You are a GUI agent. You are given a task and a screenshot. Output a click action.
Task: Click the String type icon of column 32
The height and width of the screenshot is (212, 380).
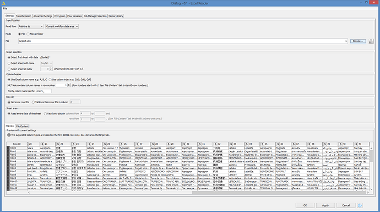click(215, 144)
